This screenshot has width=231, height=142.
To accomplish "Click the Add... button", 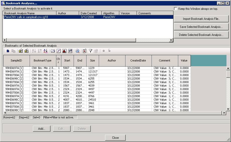I will coord(42,129).
